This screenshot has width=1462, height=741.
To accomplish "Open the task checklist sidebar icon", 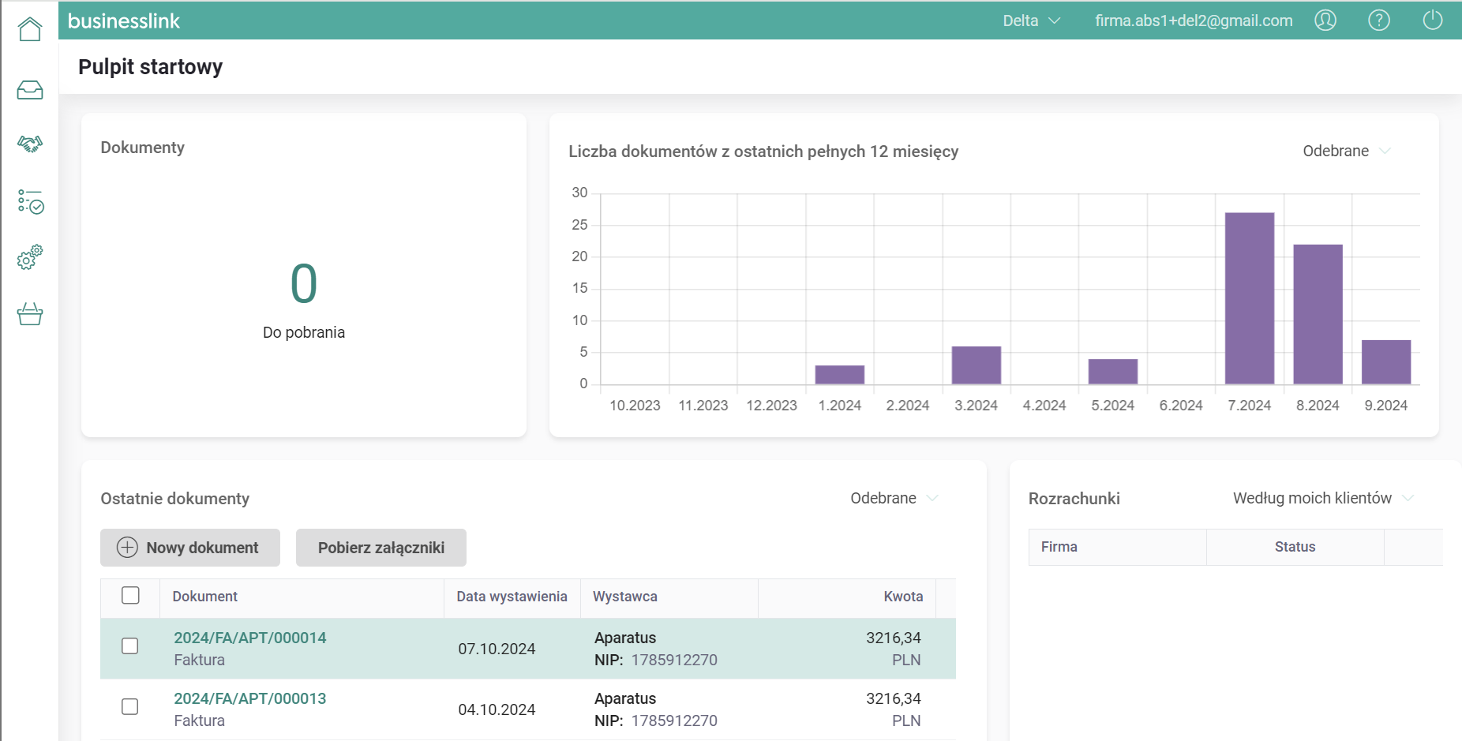I will coord(30,202).
